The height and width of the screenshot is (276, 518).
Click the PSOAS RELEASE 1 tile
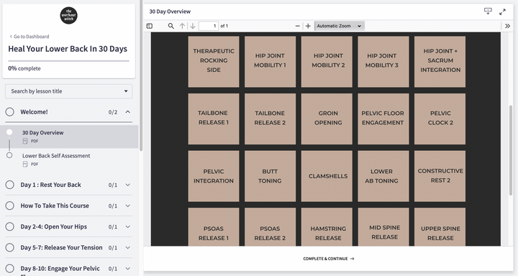[x=214, y=227]
